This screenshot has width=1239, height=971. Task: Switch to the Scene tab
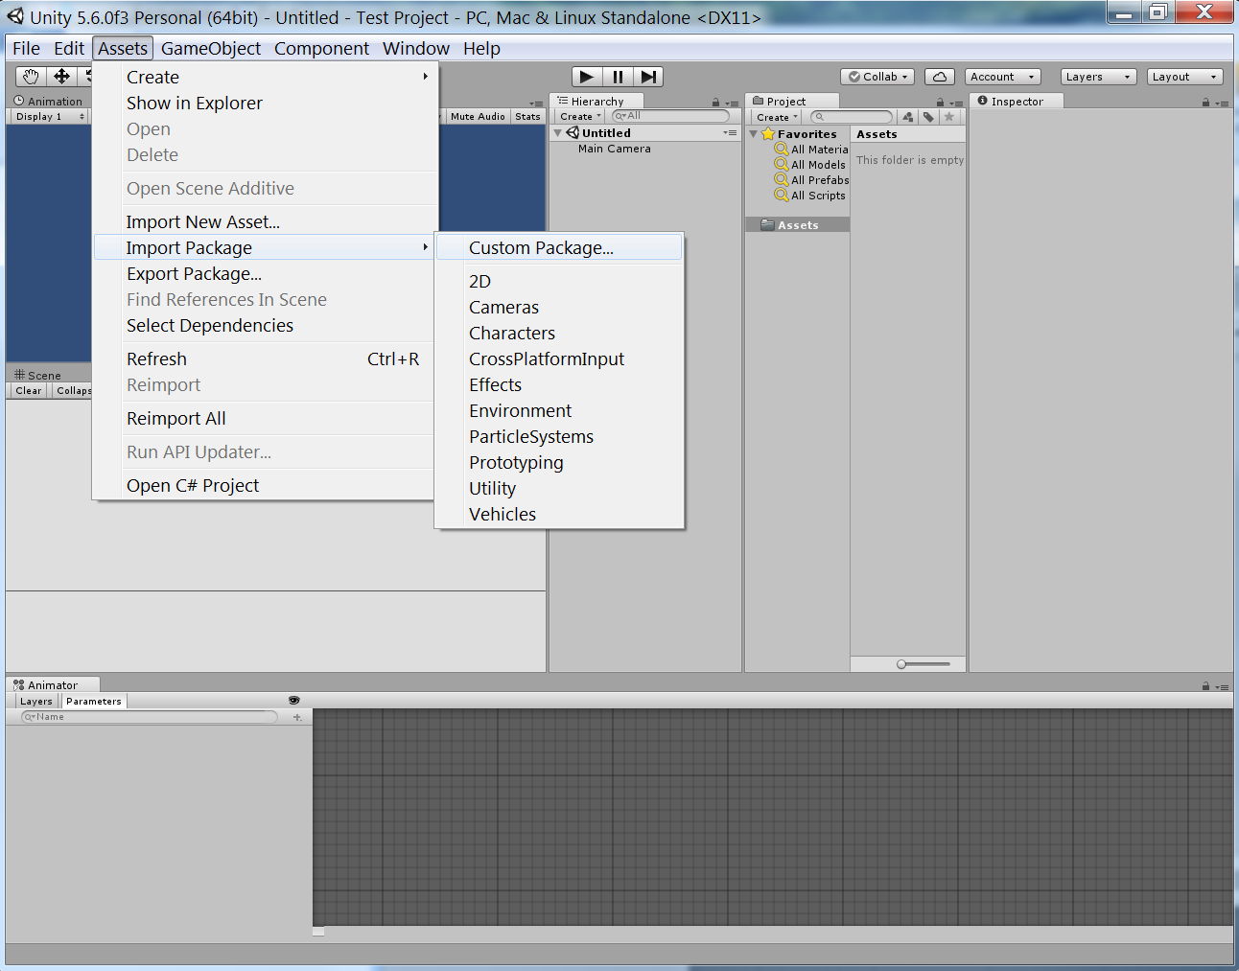38,376
